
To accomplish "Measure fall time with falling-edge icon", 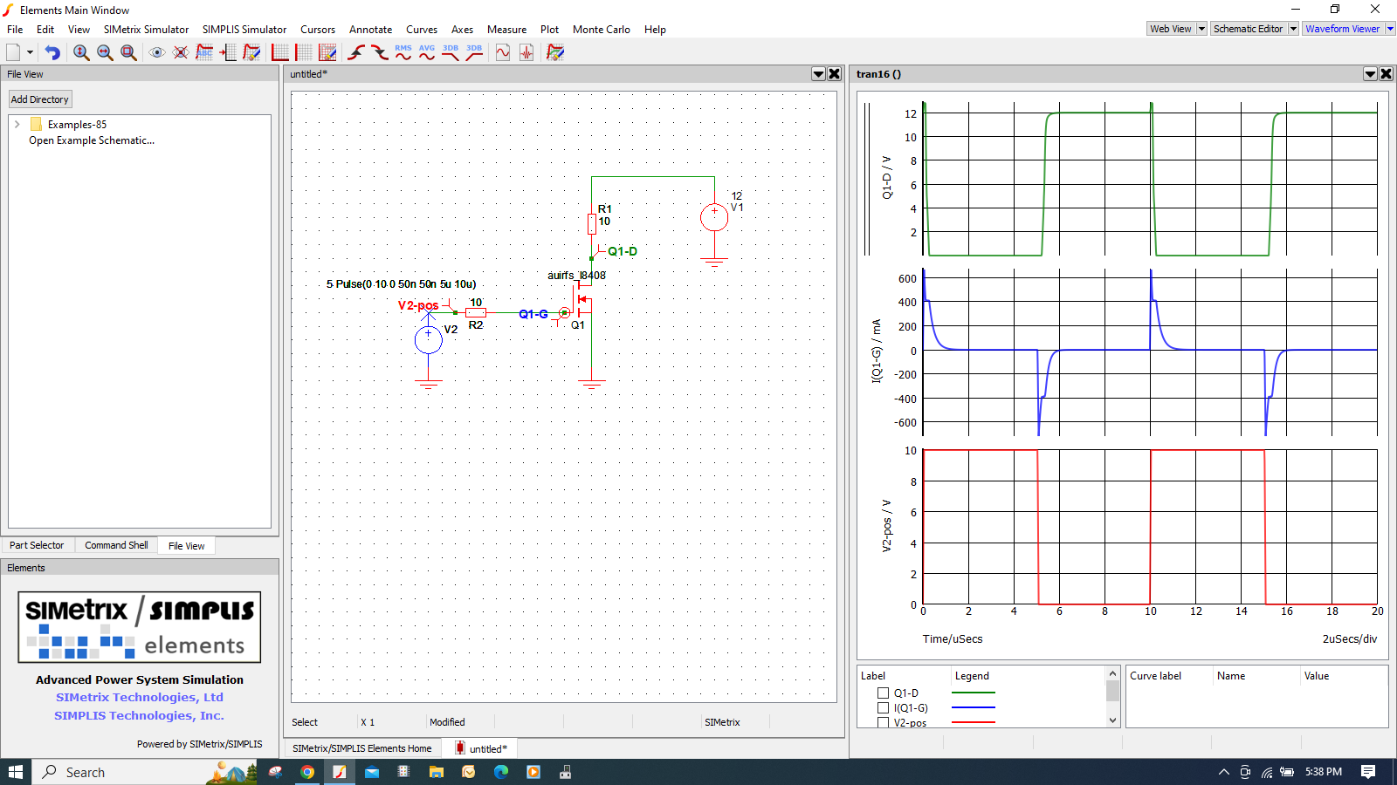I will tap(380, 52).
